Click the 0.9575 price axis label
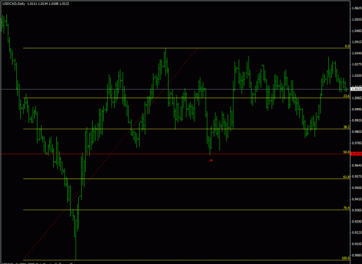The width and height of the screenshot is (362, 264). click(356, 177)
